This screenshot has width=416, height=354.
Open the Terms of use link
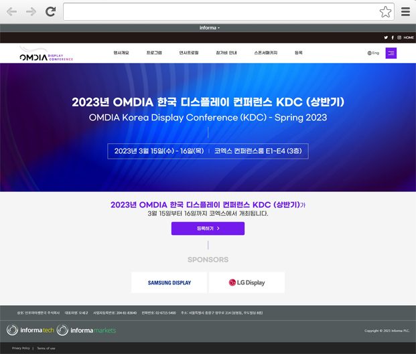[46, 348]
